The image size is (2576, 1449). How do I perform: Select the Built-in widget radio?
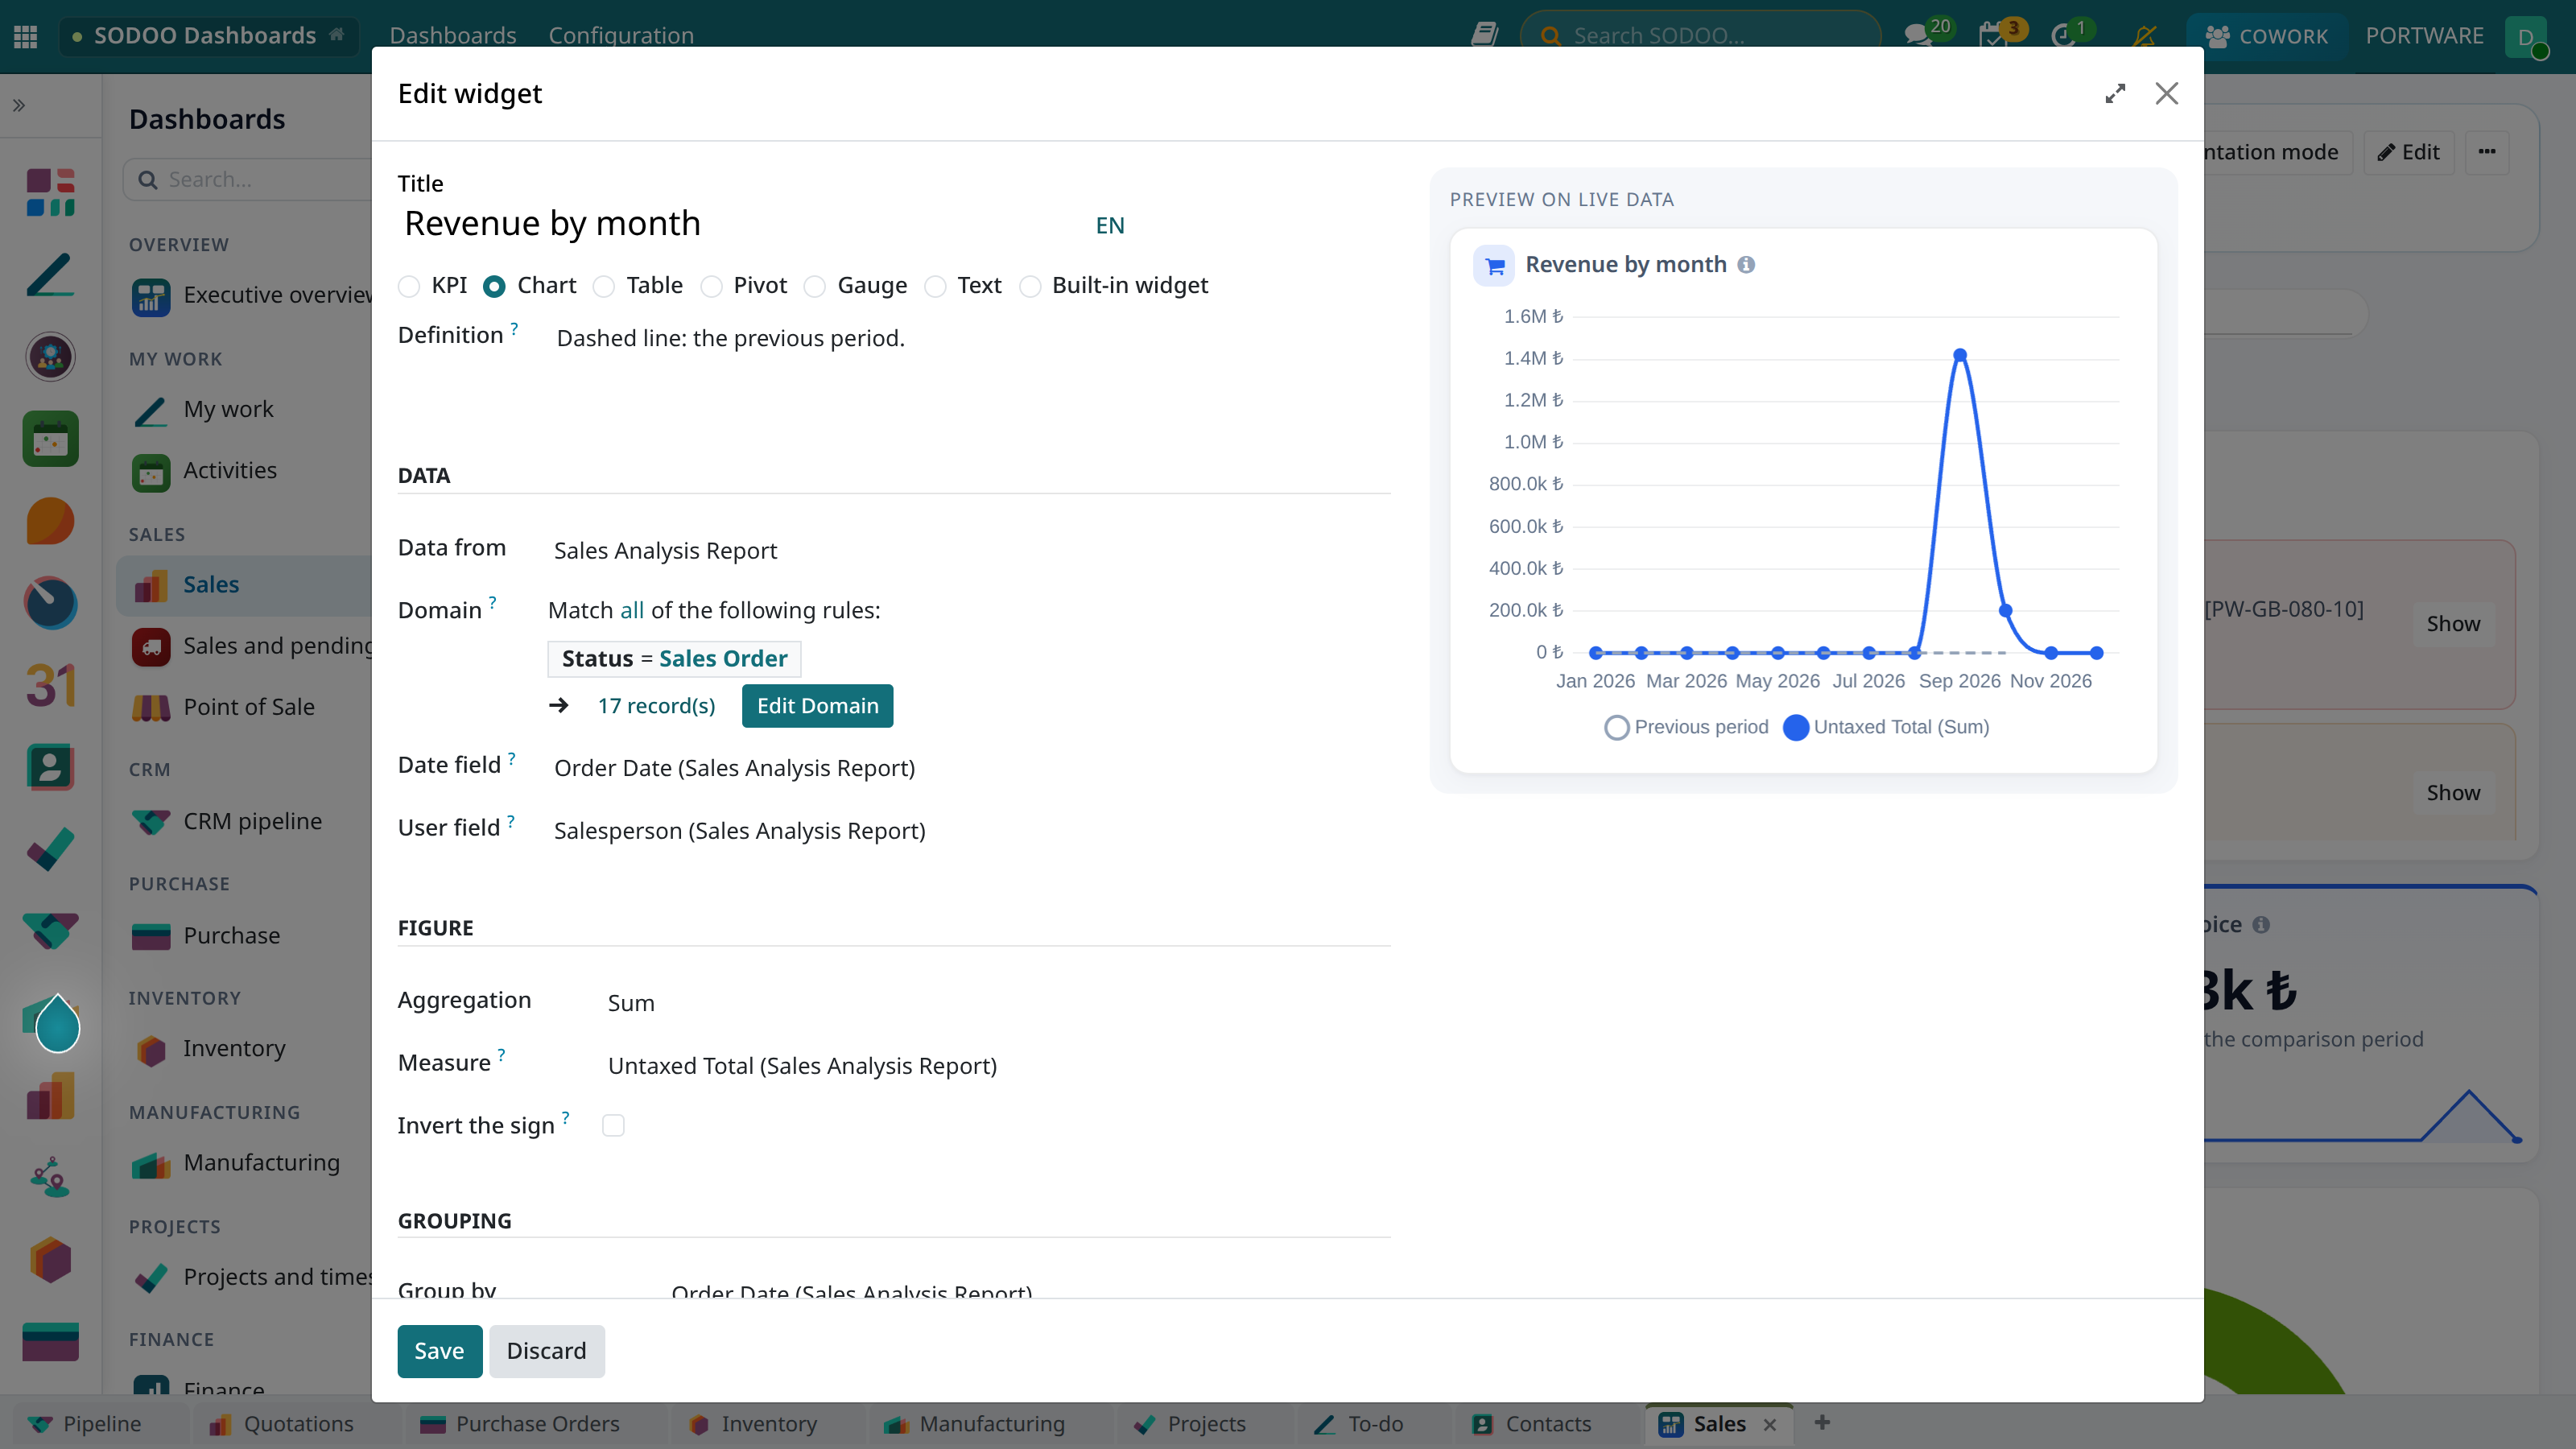coord(1030,286)
